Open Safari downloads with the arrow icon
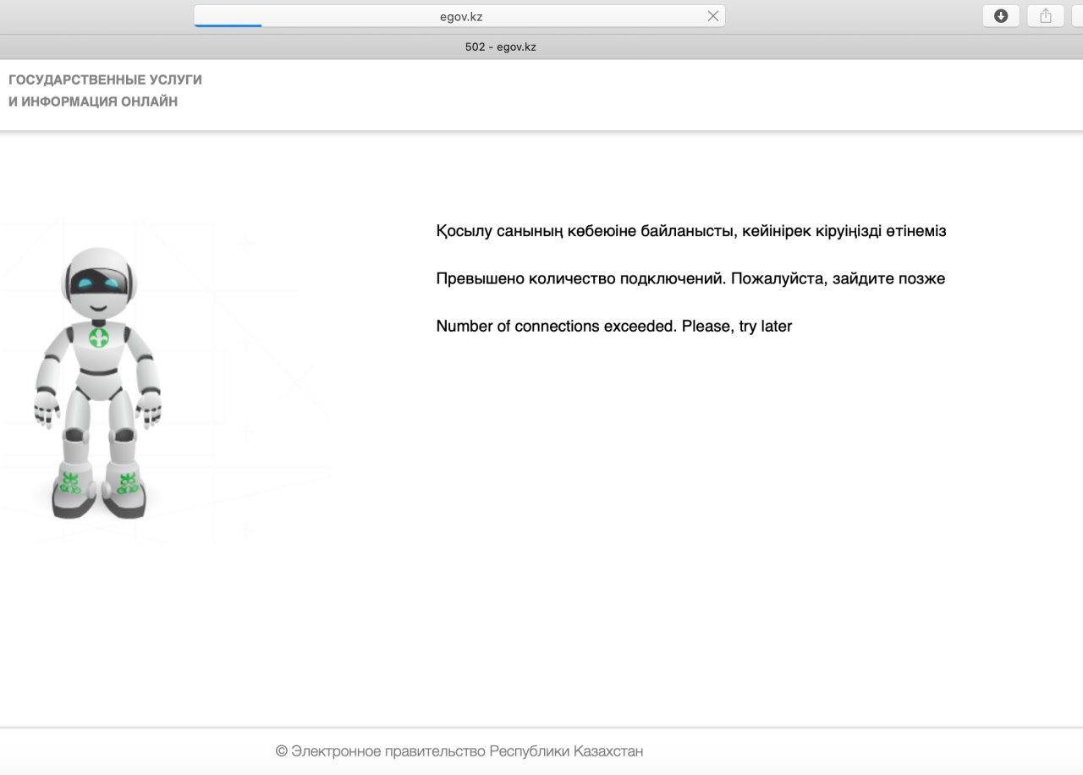The image size is (1083, 775). [1001, 16]
